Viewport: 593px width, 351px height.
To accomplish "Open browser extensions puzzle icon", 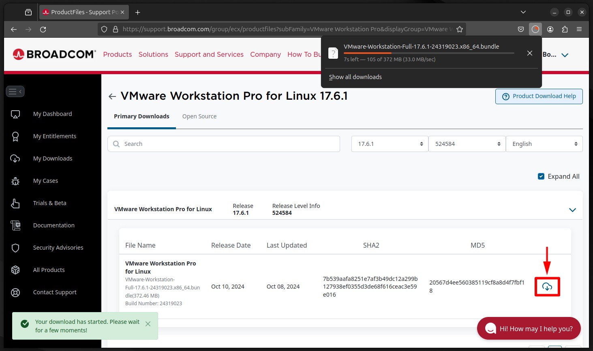I will coord(565,29).
